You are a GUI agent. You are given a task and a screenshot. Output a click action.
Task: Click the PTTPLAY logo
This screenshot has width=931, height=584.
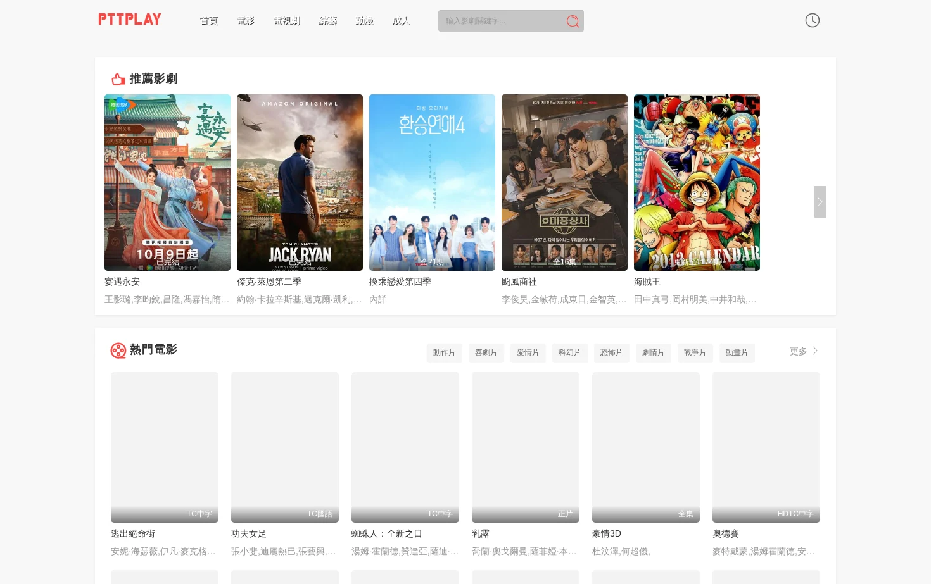pyautogui.click(x=130, y=20)
